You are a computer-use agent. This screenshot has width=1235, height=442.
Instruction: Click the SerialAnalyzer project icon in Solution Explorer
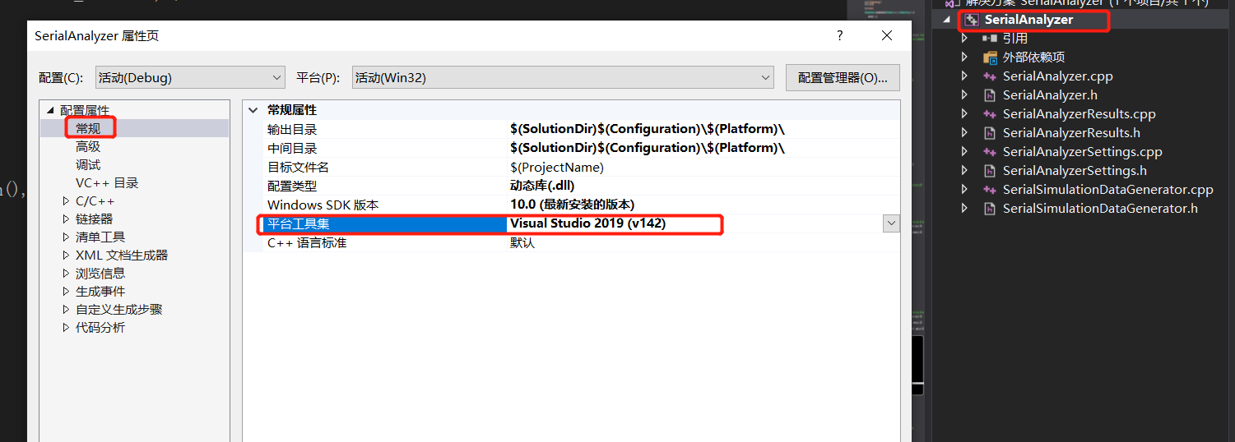point(972,20)
